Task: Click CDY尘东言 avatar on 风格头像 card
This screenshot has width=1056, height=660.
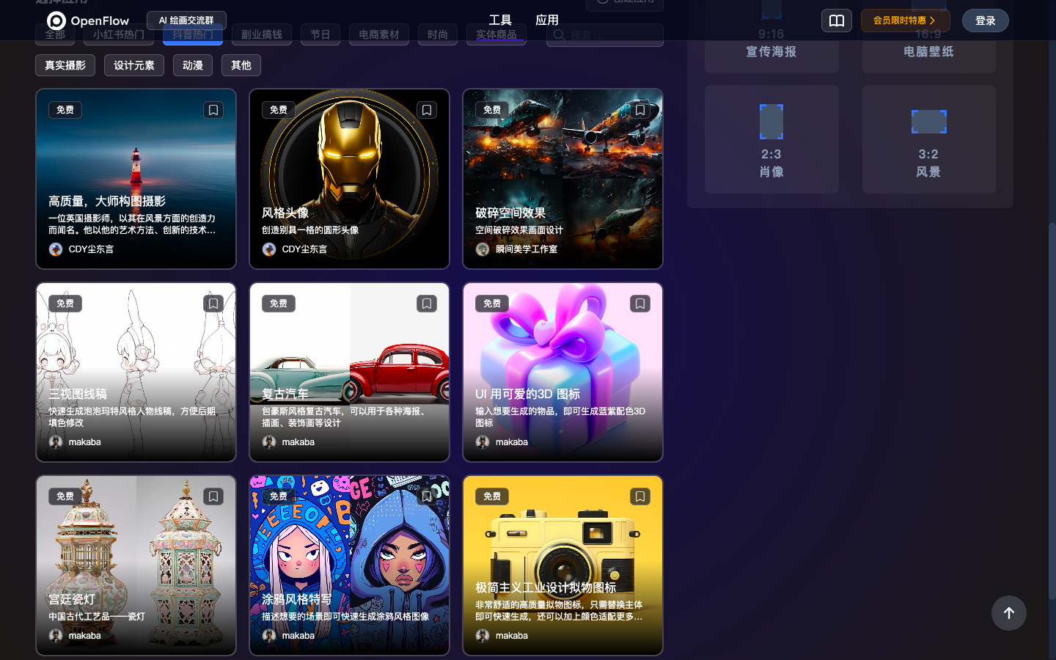Action: click(x=269, y=249)
